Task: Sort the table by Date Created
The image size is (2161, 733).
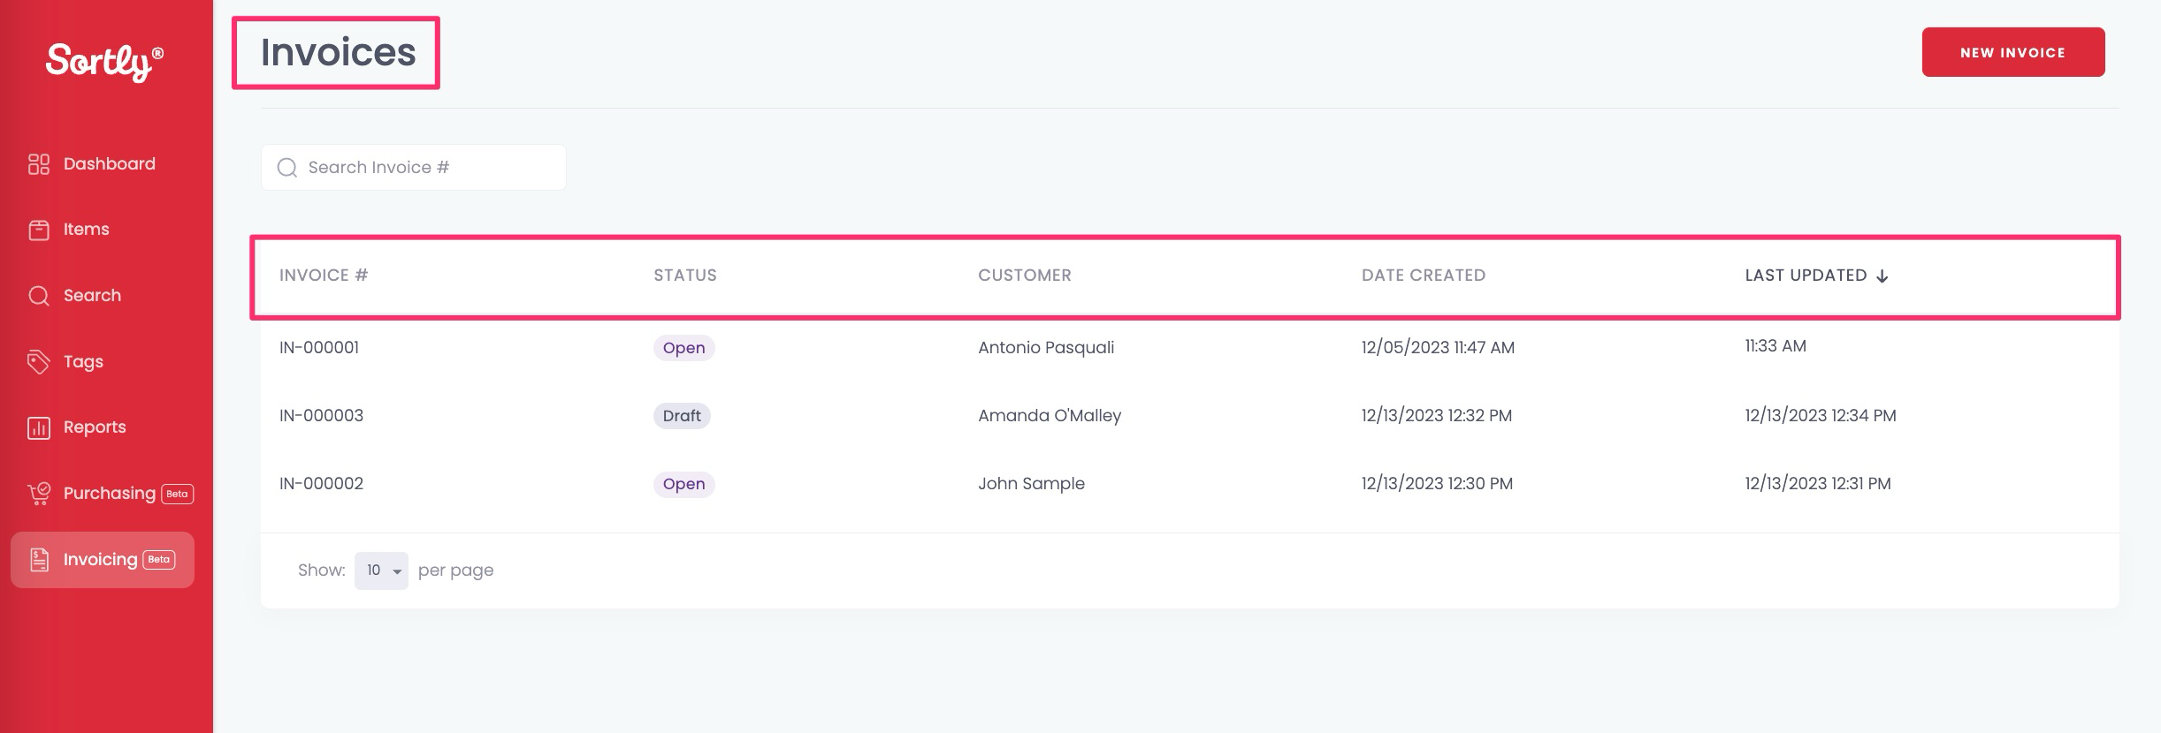Action: [x=1424, y=275]
